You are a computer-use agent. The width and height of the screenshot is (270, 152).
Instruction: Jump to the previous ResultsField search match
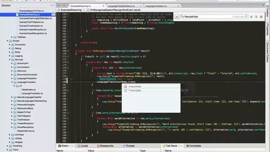(x=251, y=17)
